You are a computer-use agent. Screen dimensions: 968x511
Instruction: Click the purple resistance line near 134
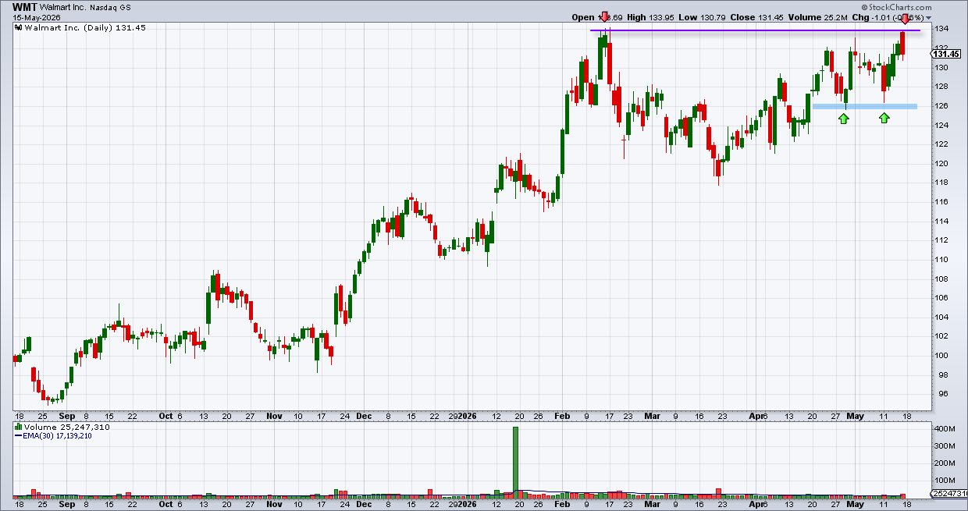(755, 30)
